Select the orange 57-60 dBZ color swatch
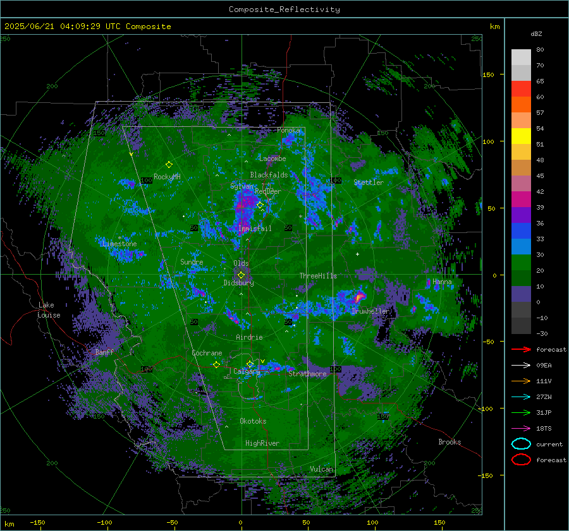Screen dimensions: 569x531 pos(521,105)
